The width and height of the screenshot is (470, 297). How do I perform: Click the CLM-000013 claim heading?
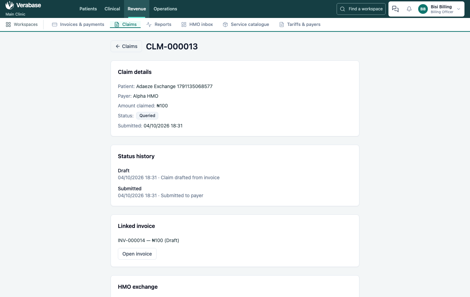(x=172, y=46)
